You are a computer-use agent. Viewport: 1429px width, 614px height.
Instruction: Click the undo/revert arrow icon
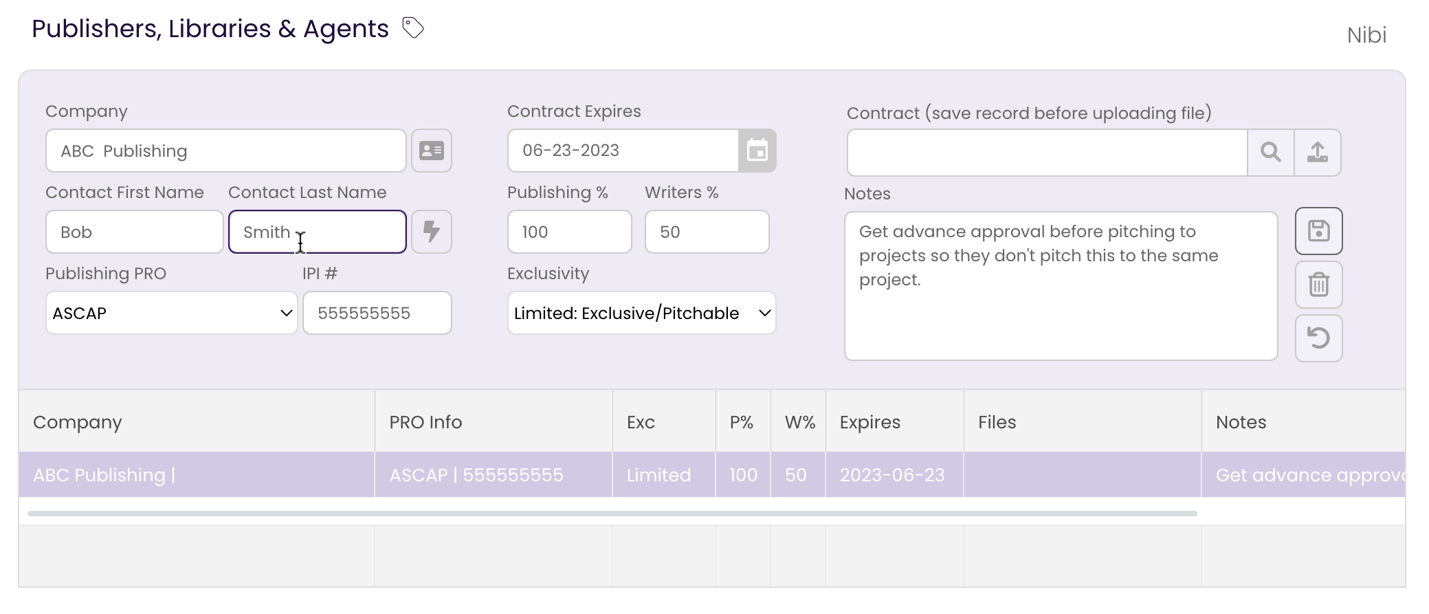(x=1319, y=338)
